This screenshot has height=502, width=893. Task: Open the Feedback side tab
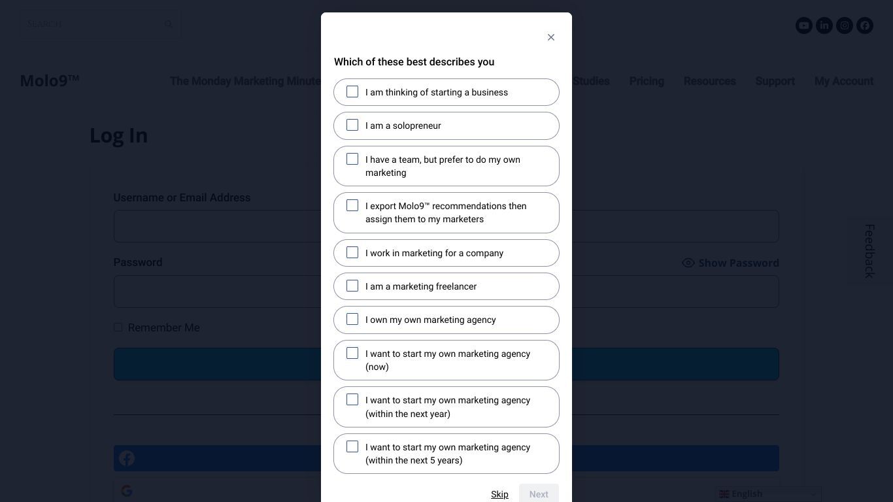click(869, 251)
